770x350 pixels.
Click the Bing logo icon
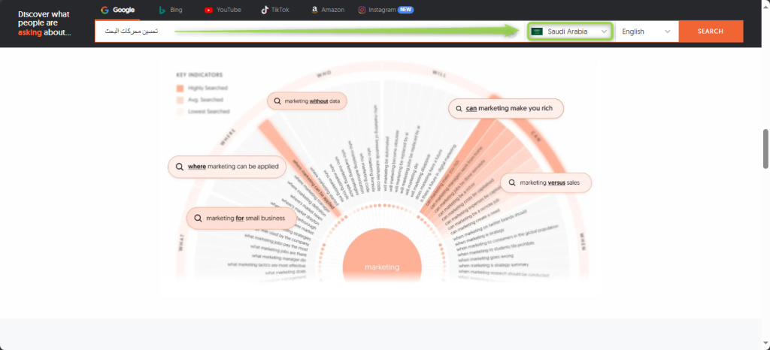pyautogui.click(x=162, y=10)
